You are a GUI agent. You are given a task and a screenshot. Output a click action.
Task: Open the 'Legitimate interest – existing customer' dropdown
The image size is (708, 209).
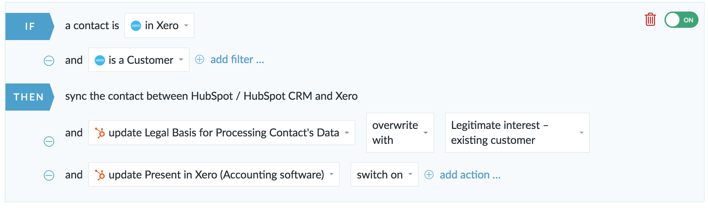517,133
